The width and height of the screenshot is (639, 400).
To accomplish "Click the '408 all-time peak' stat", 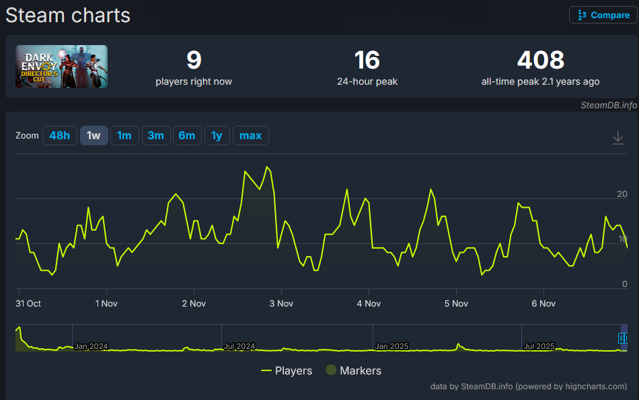I will 540,68.
